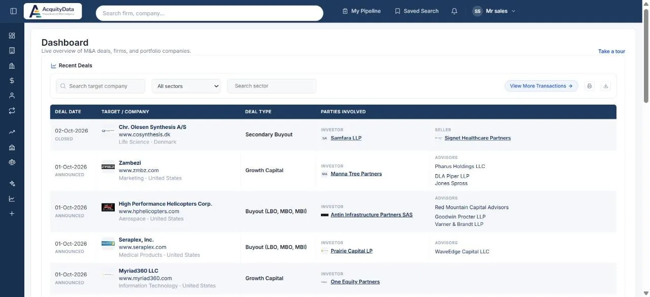Click the plus icon in sidebar
Screen dimensions: 650x297
pos(12,214)
